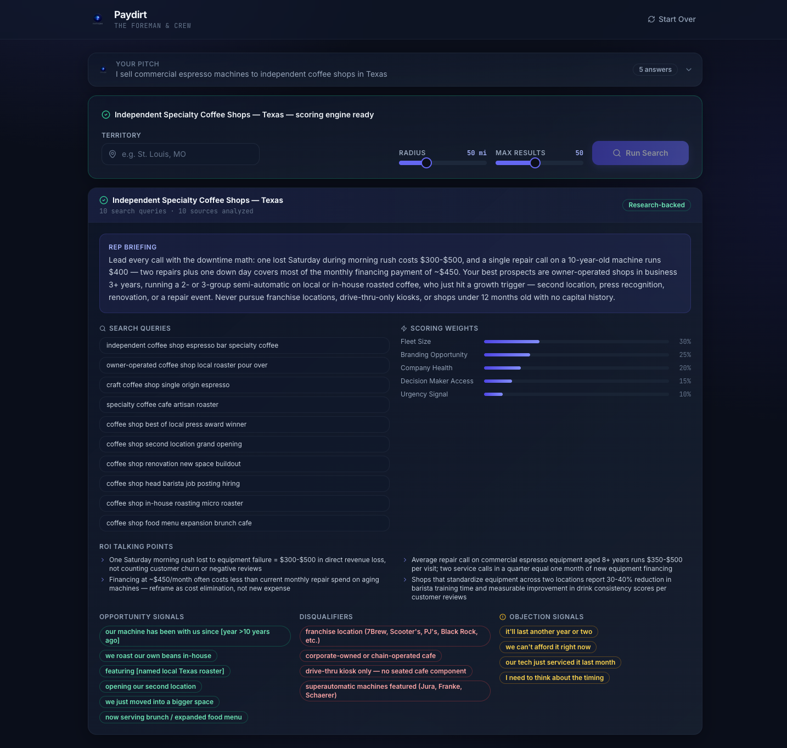787x748 pixels.
Task: Click the warning icon beside Objection Signals
Action: (x=503, y=617)
